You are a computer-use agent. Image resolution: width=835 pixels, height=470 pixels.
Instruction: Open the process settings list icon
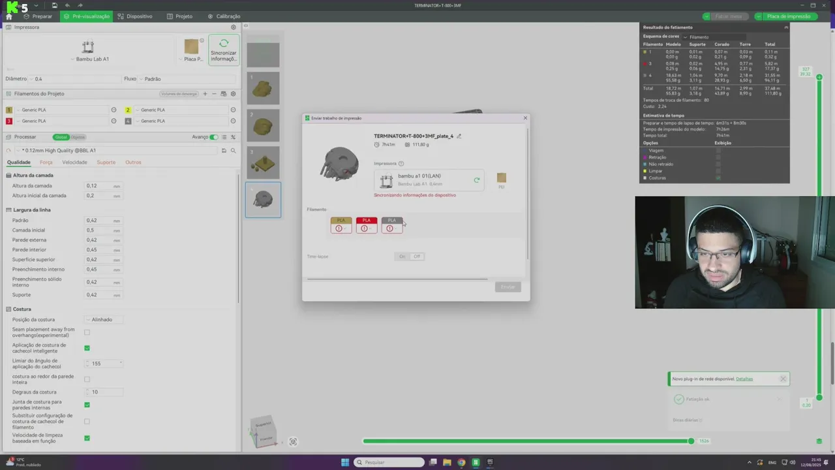pyautogui.click(x=224, y=137)
